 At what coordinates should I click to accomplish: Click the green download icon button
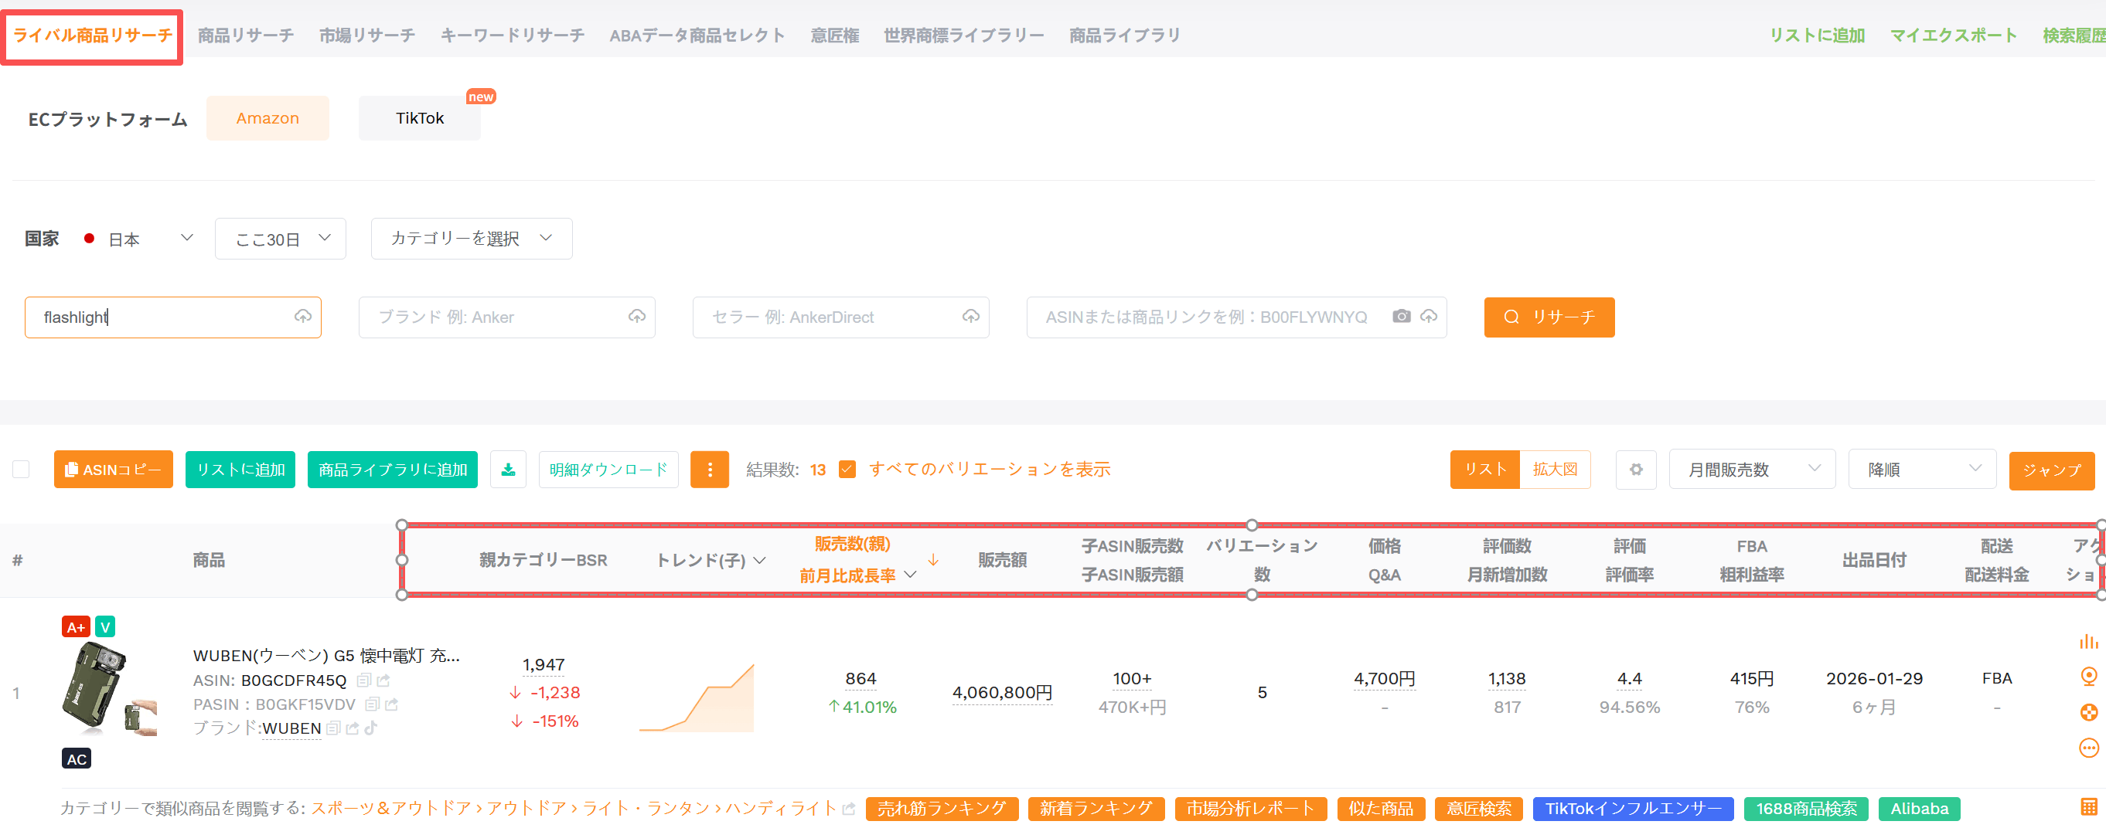(x=508, y=470)
